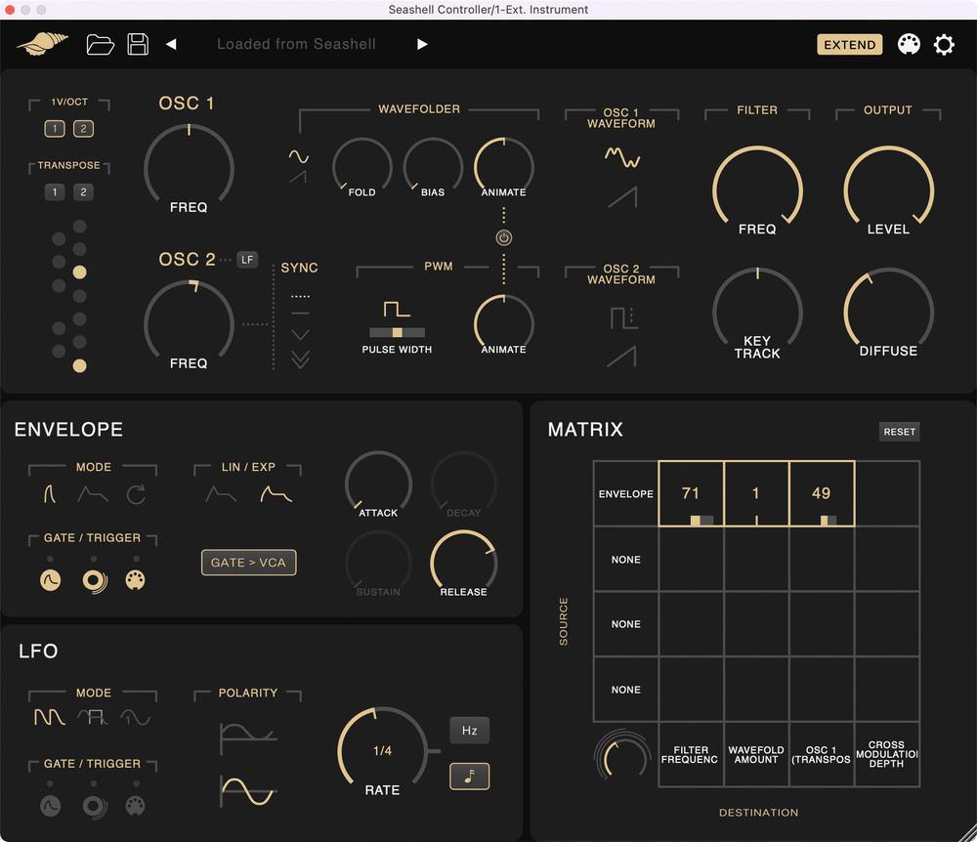Choose the looping envelope mode icon

136,495
